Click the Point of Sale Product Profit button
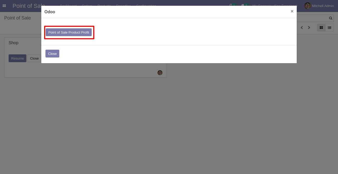Screen dimensions: 338x174 pyautogui.click(x=69, y=32)
